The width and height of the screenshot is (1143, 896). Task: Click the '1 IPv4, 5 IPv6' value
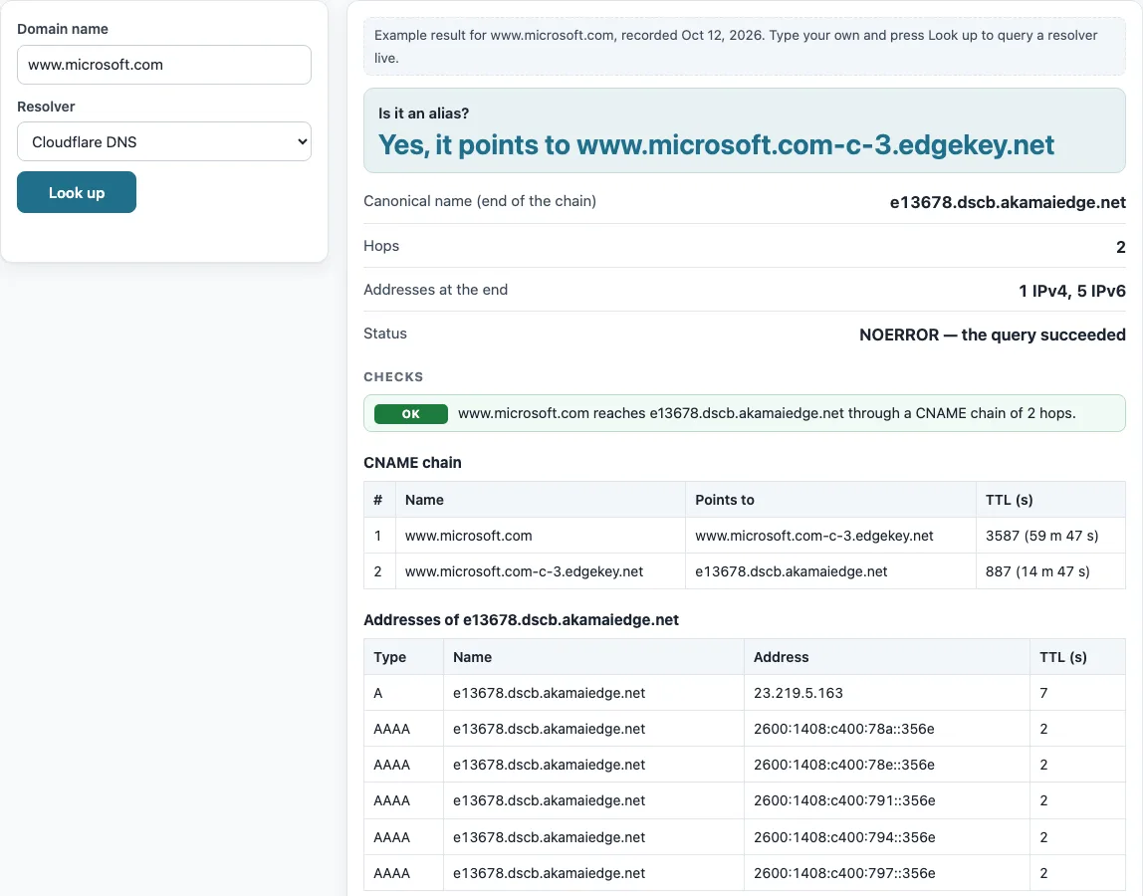(1071, 291)
